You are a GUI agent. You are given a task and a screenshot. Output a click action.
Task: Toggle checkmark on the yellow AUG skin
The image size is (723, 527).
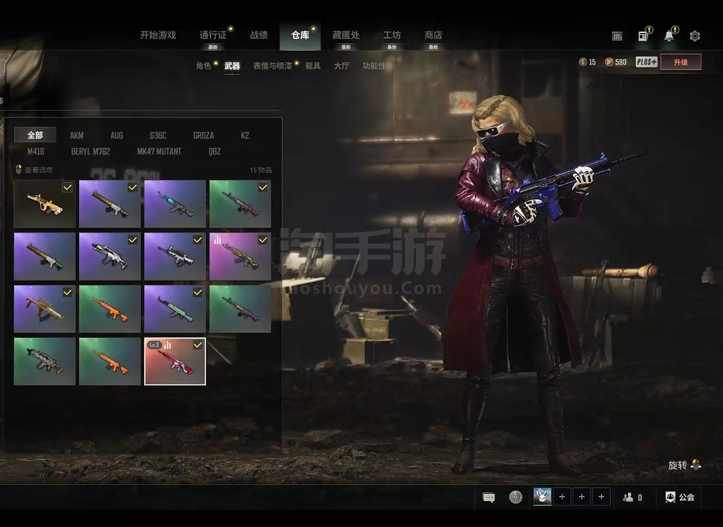click(68, 187)
